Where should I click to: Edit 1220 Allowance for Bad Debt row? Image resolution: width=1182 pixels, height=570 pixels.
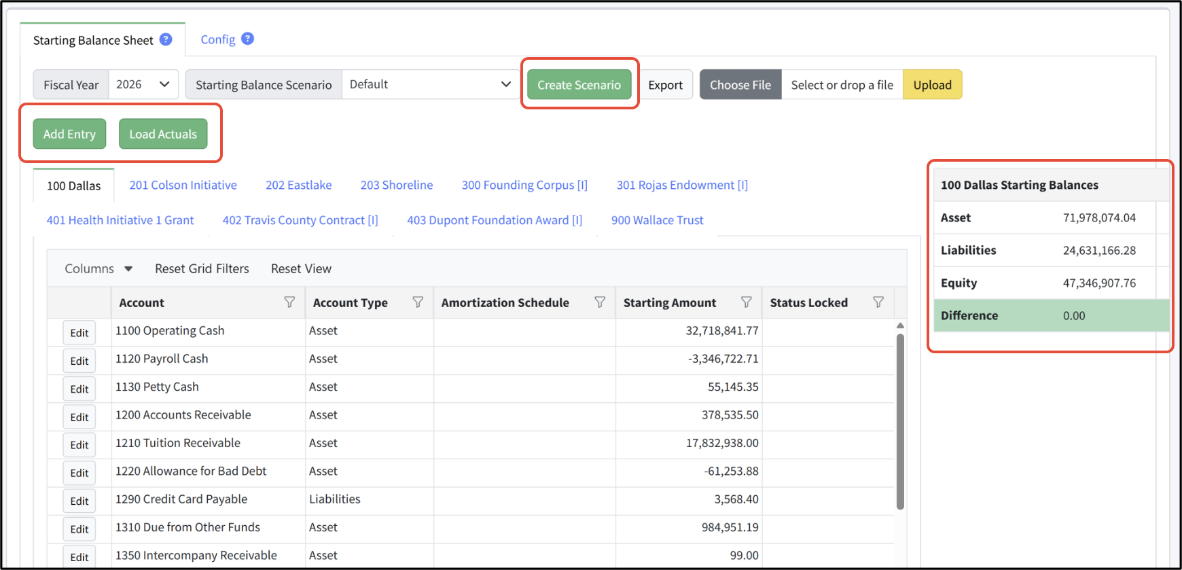pos(79,473)
